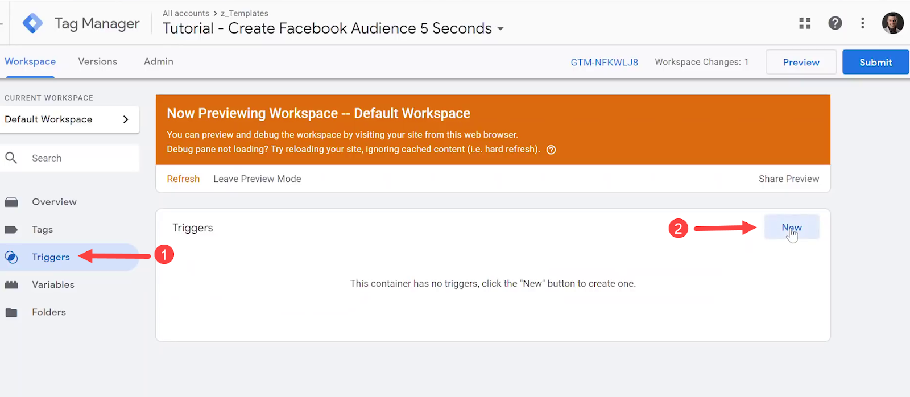
Task: Click the Tag Manager diamond logo
Action: tap(32, 23)
